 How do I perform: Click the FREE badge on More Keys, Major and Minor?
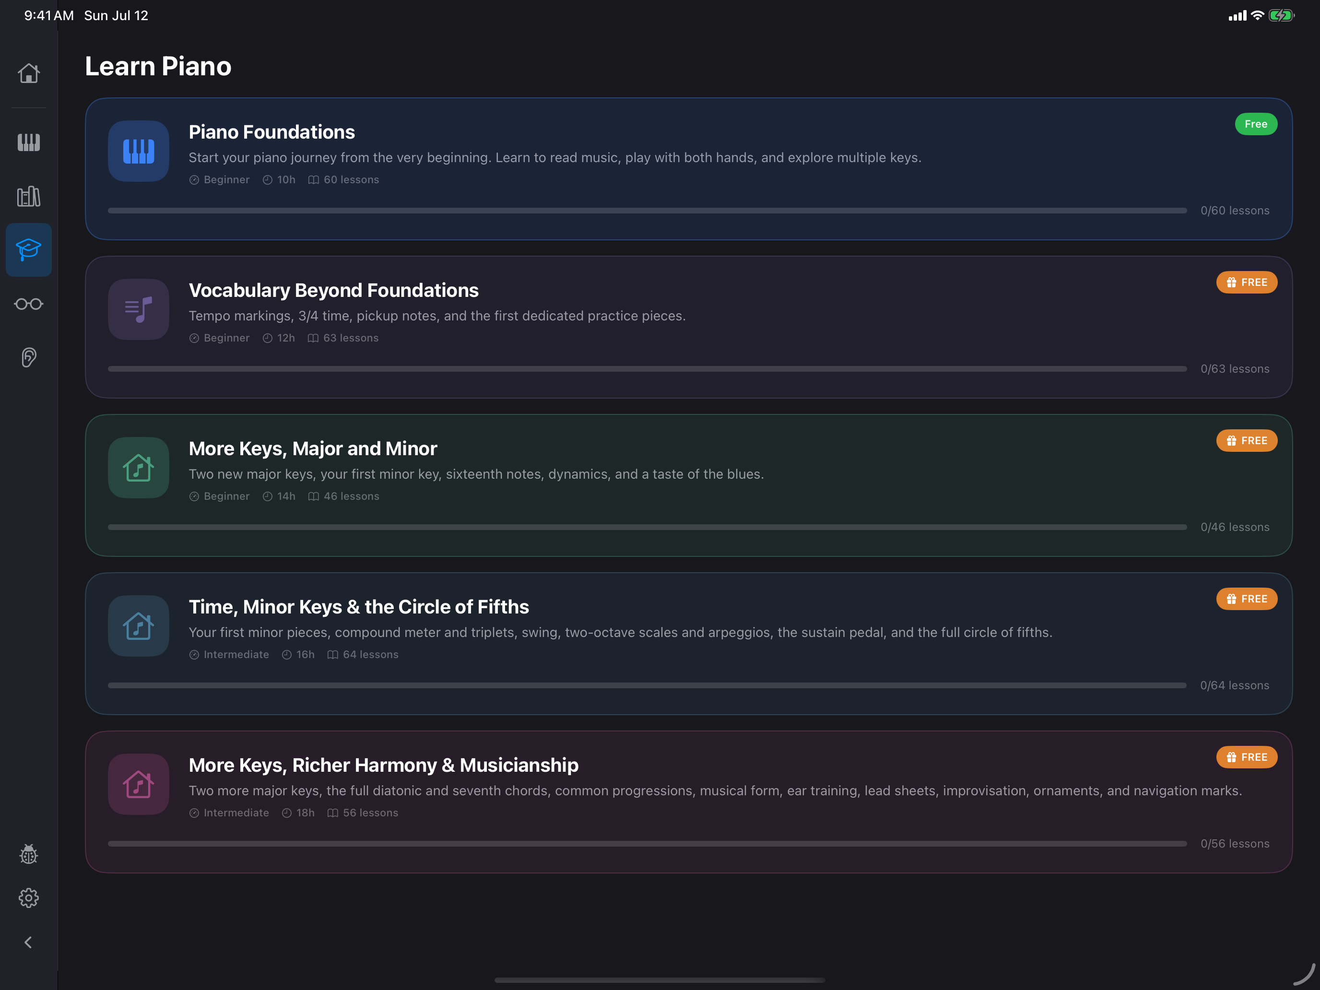click(x=1247, y=440)
